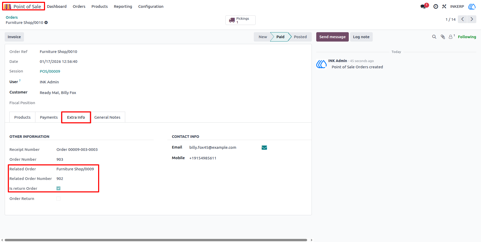Click the Order 00009-003-0003 receipt number
481x242 pixels.
point(77,150)
